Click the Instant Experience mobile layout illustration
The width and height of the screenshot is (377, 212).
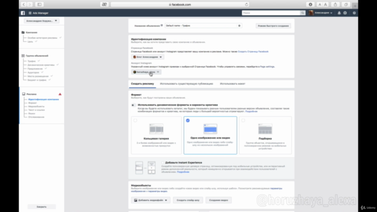click(x=145, y=167)
